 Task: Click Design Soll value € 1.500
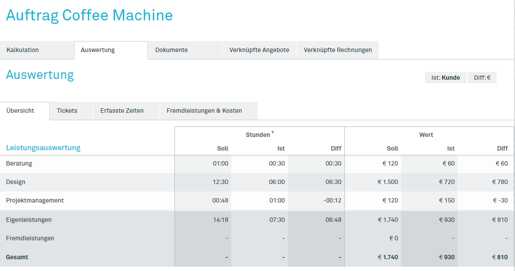coord(388,182)
